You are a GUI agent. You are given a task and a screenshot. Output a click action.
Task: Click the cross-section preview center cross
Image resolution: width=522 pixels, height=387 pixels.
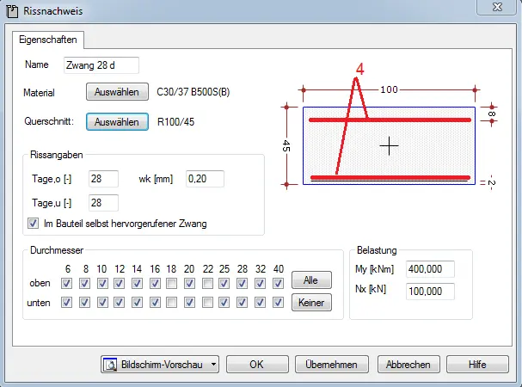(x=389, y=146)
